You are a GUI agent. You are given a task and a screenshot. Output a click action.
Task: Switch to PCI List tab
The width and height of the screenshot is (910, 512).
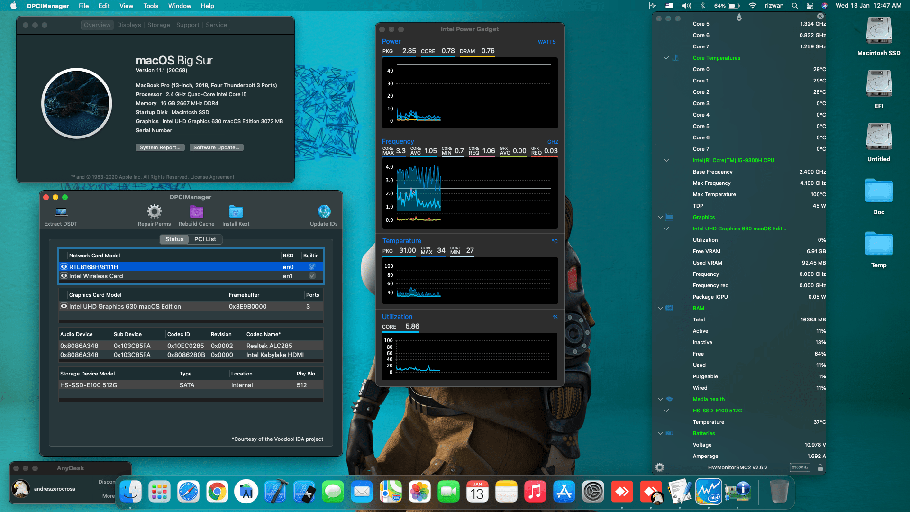[x=205, y=239]
